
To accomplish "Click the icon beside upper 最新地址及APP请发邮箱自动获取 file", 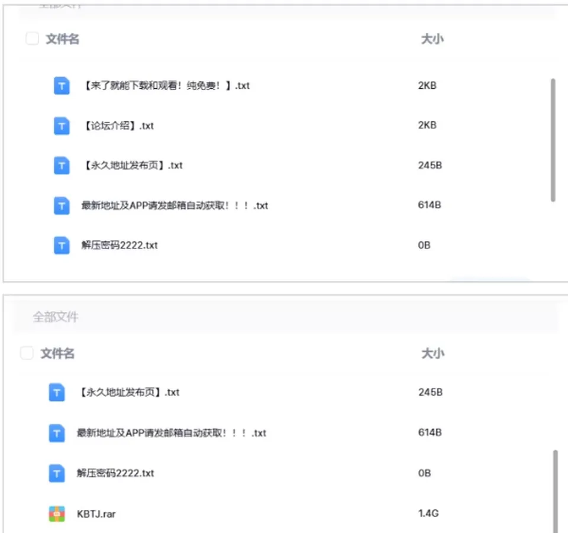I will [x=62, y=206].
